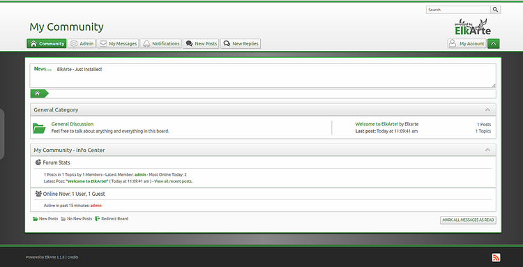This screenshot has width=523, height=267.
Task: Click the news box resize handle
Action: pyautogui.click(x=494, y=85)
